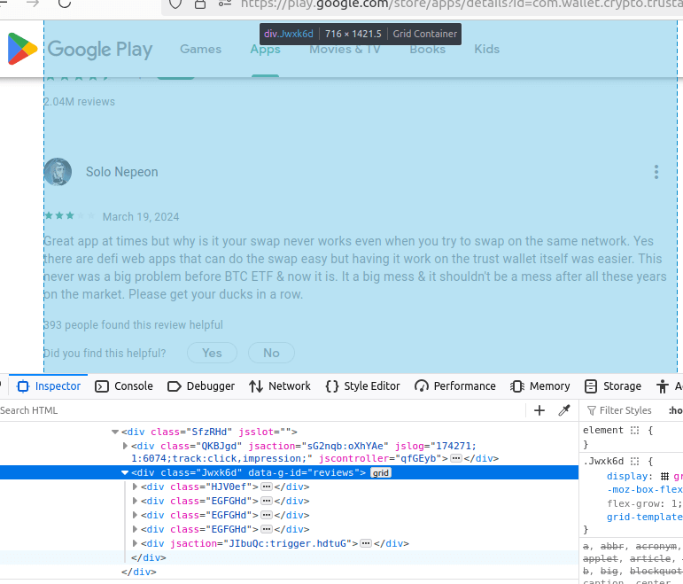Image resolution: width=683 pixels, height=584 pixels.
Task: Click the Console tab icon
Action: [102, 386]
